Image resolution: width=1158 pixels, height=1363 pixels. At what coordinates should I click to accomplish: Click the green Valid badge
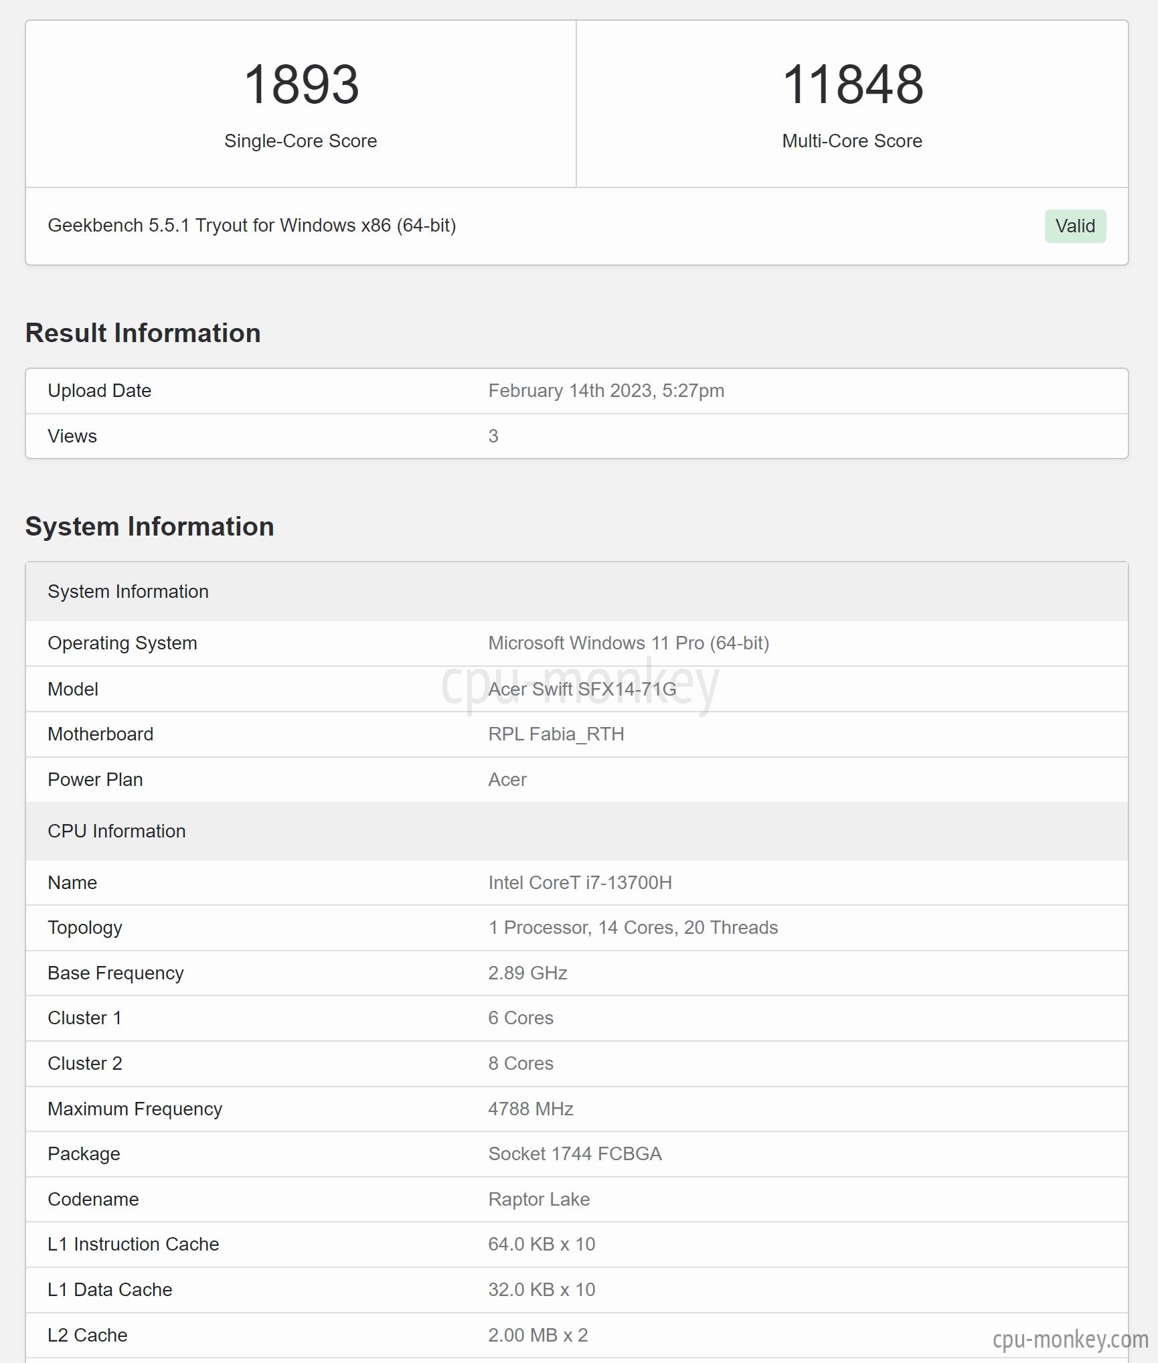click(x=1075, y=226)
